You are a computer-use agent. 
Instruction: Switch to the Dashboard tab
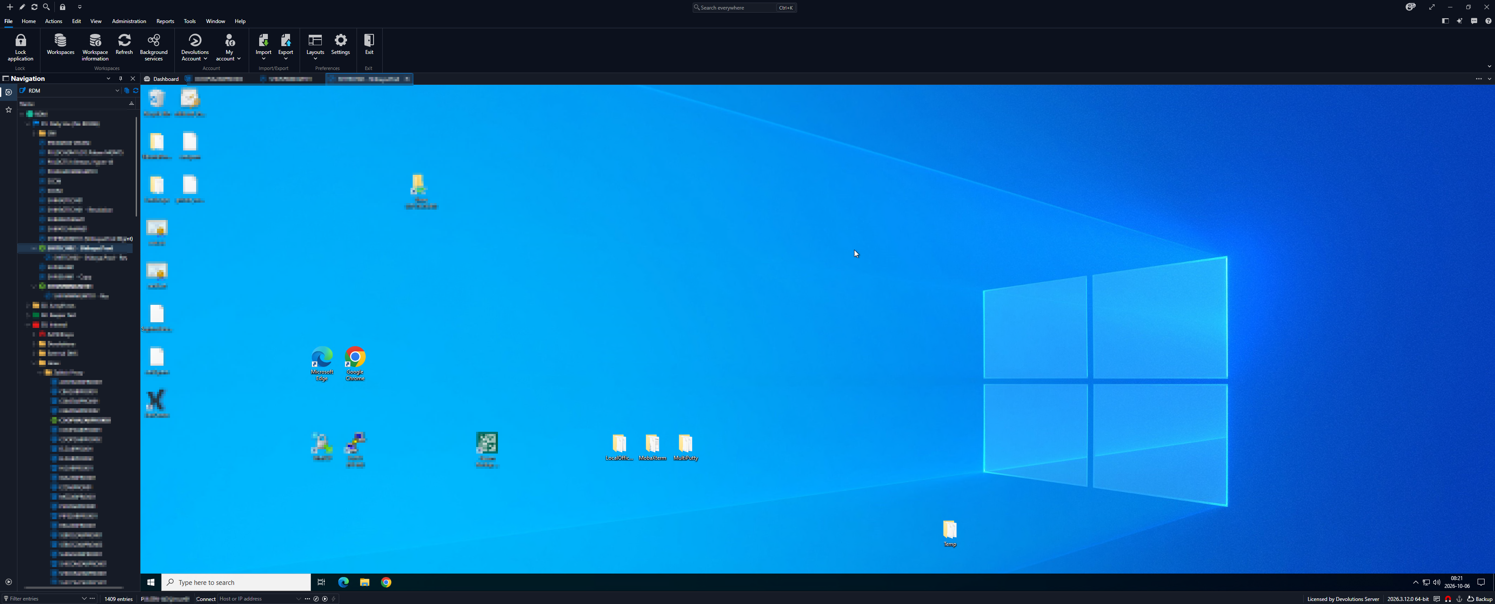click(161, 79)
